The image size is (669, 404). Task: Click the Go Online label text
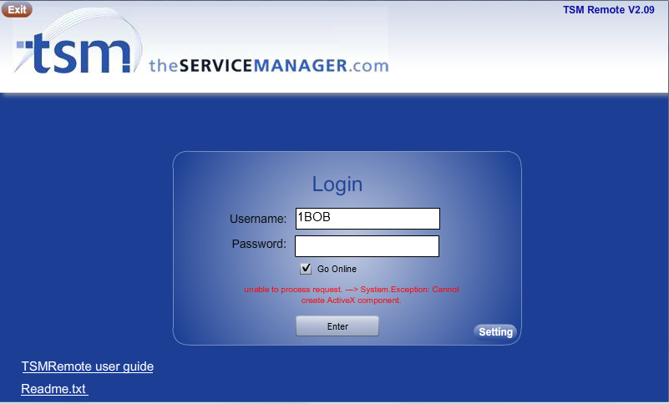pyautogui.click(x=337, y=269)
